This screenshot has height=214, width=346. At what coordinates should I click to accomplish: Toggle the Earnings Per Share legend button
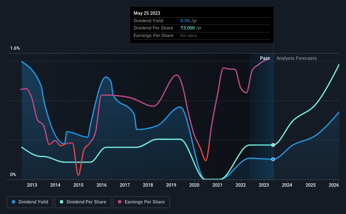pyautogui.click(x=141, y=202)
